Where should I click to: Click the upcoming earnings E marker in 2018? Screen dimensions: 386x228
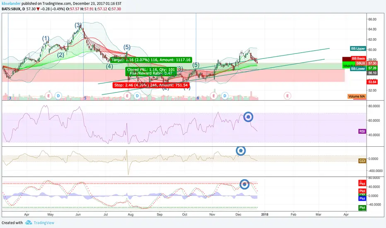[x=287, y=96]
